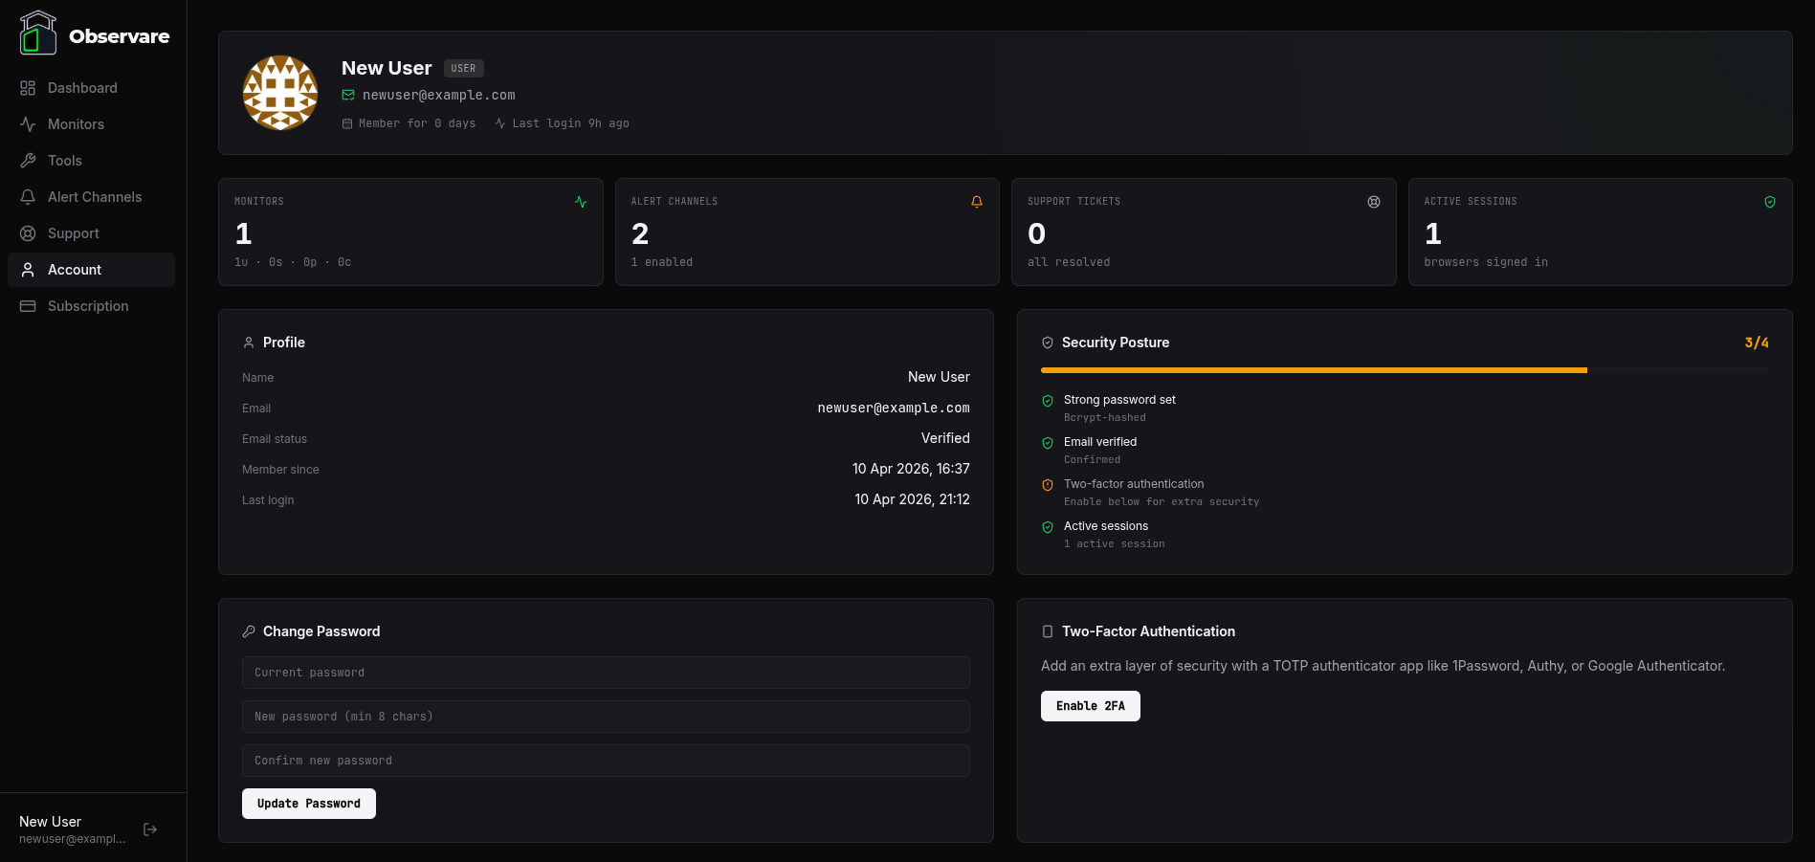Select the Account menu item
Viewport: 1815px width, 862px height.
click(x=76, y=270)
